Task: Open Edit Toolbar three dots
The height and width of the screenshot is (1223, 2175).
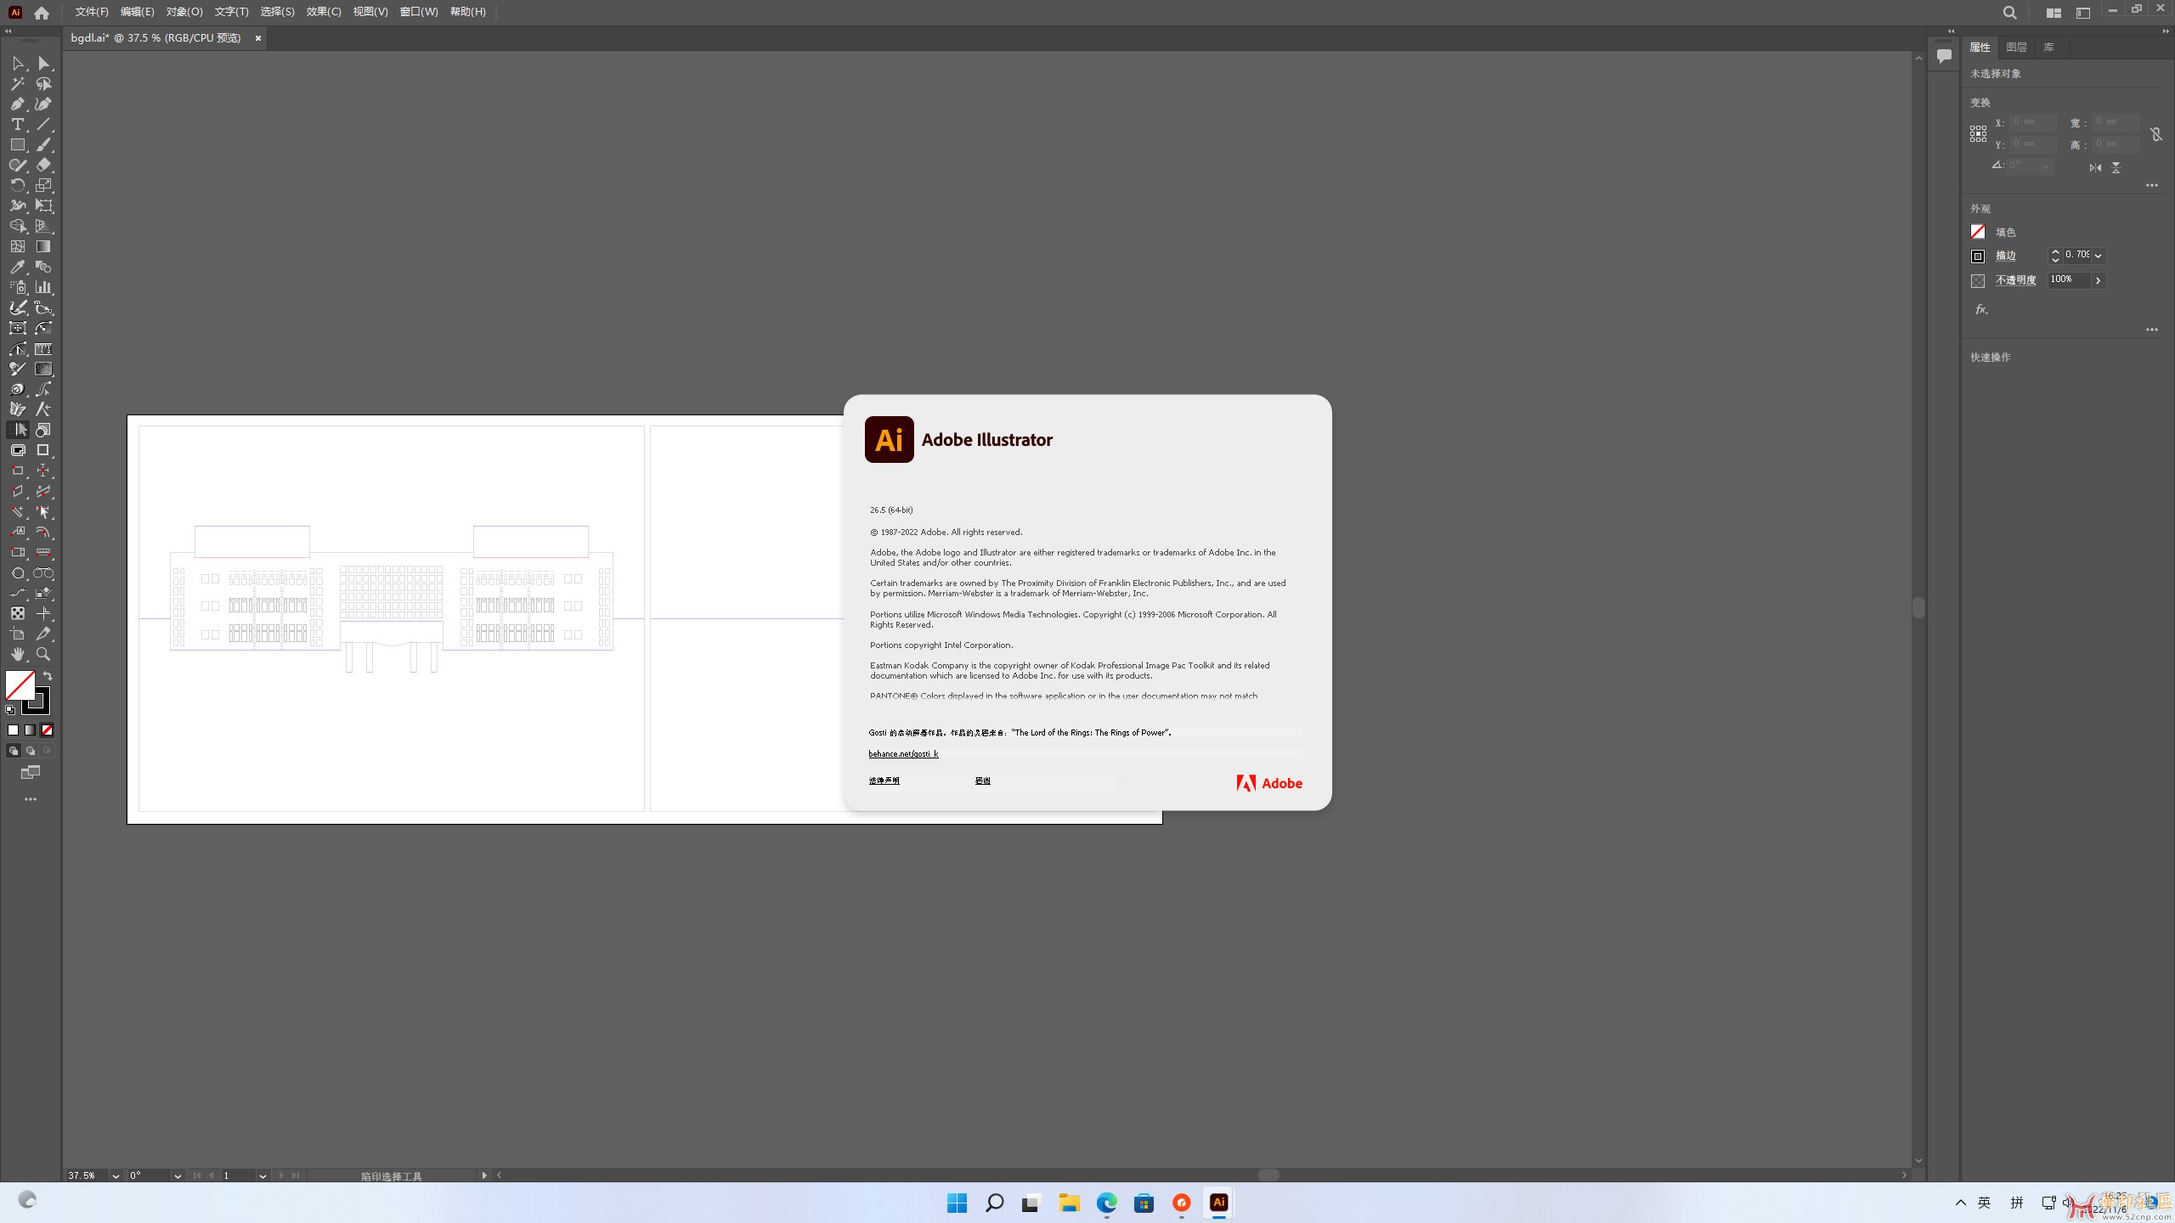Action: [x=31, y=799]
